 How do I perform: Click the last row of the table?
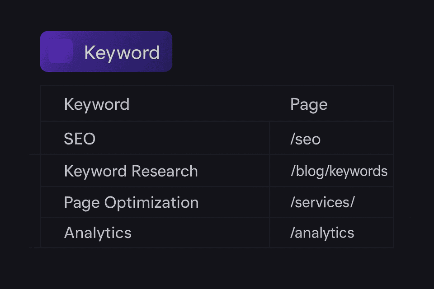coord(217,233)
